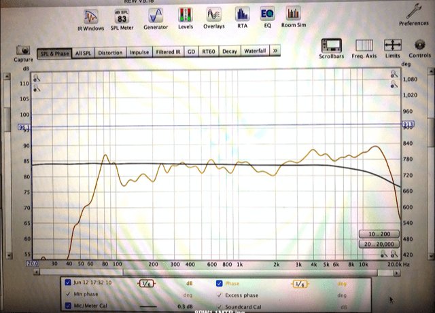
Task: Set range with the 20 .. 20,000 button
Action: pos(379,244)
